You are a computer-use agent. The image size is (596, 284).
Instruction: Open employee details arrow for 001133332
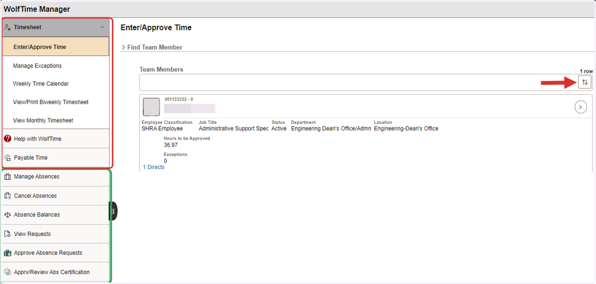pos(581,107)
